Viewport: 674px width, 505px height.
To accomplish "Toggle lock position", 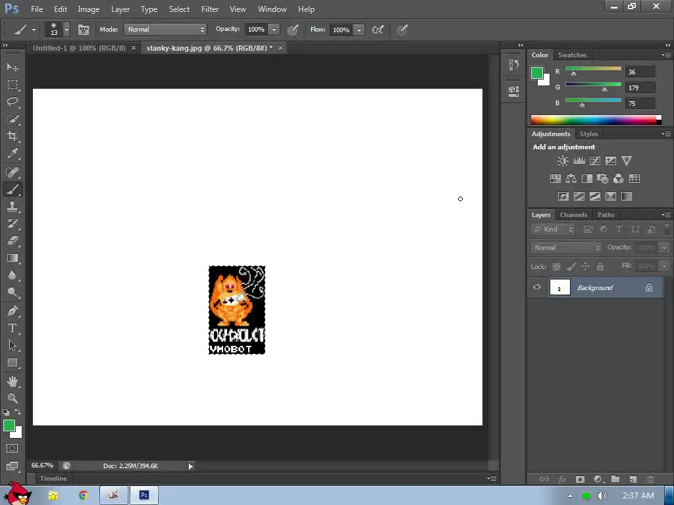I will click(585, 267).
